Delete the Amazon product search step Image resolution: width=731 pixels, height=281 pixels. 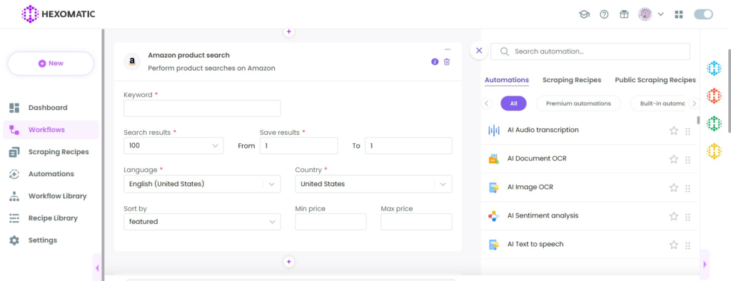[x=447, y=61]
